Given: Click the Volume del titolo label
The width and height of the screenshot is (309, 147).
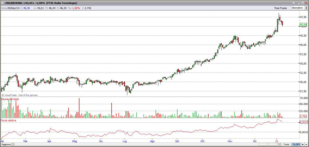Looking at the screenshot, I should tap(10, 99).
